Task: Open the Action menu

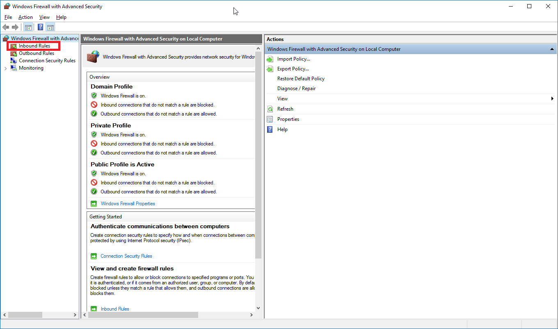Action: [25, 17]
